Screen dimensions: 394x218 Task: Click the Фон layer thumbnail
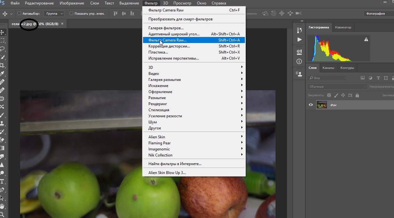pos(321,105)
